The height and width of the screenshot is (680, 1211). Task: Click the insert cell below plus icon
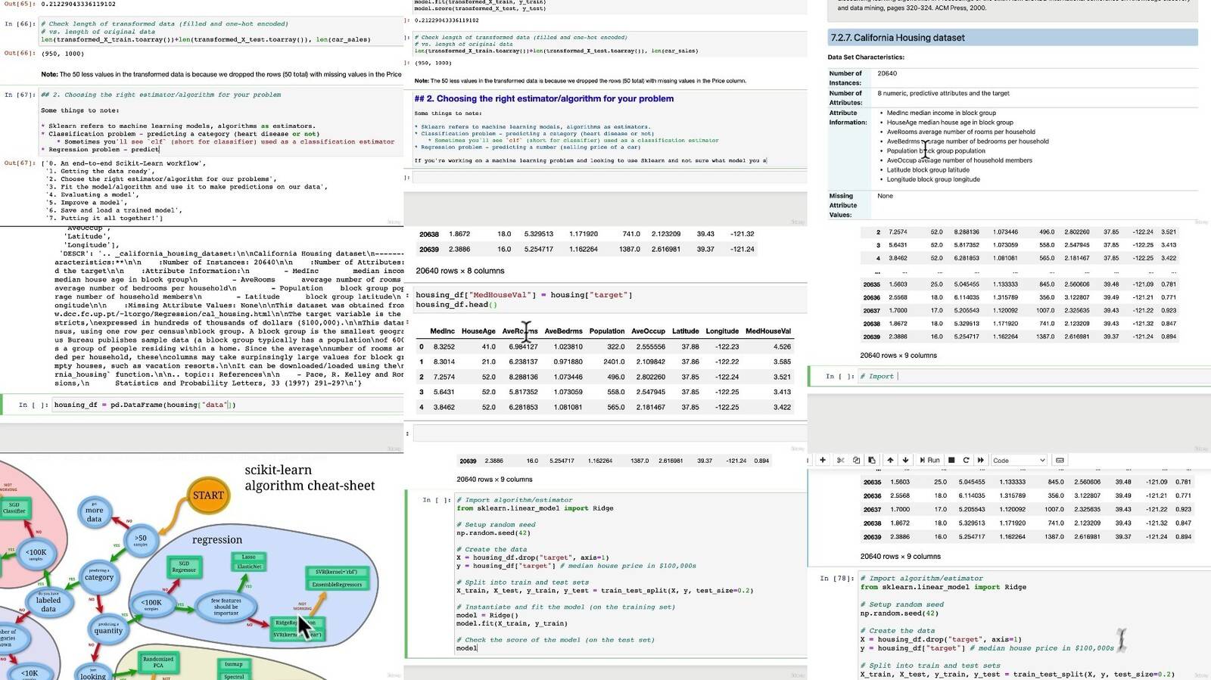(x=823, y=460)
